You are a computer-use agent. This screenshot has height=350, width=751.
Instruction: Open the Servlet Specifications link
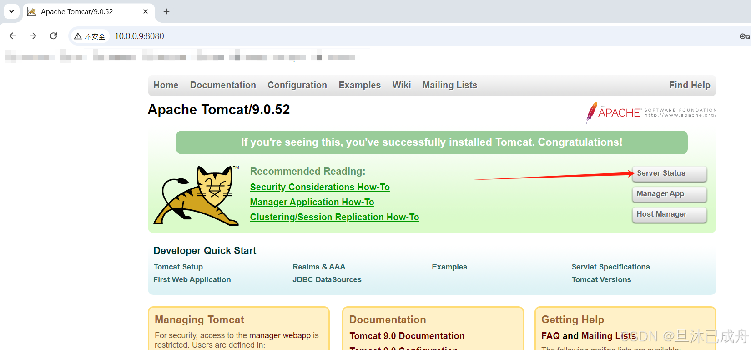coord(610,267)
